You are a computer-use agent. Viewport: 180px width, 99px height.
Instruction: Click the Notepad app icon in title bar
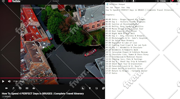click(x=107, y=4)
